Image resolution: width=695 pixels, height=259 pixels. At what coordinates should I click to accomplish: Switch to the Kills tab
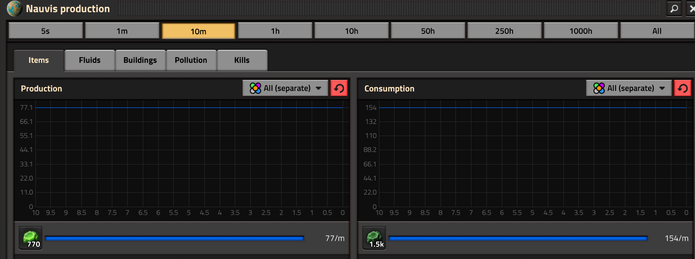[242, 61]
